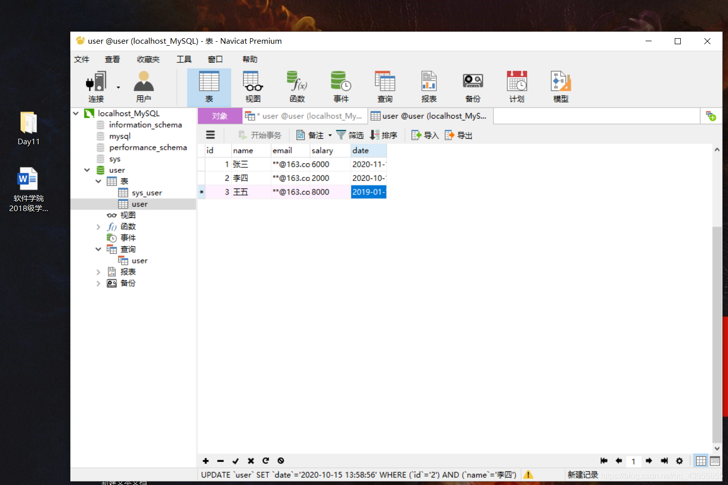Open the 帮助 menu
Screen dimensions: 728x485
pos(250,59)
